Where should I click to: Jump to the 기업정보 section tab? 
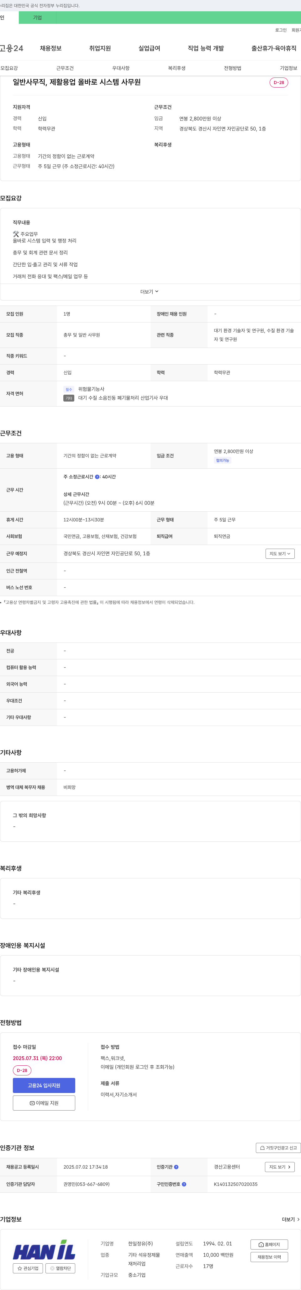pos(288,68)
